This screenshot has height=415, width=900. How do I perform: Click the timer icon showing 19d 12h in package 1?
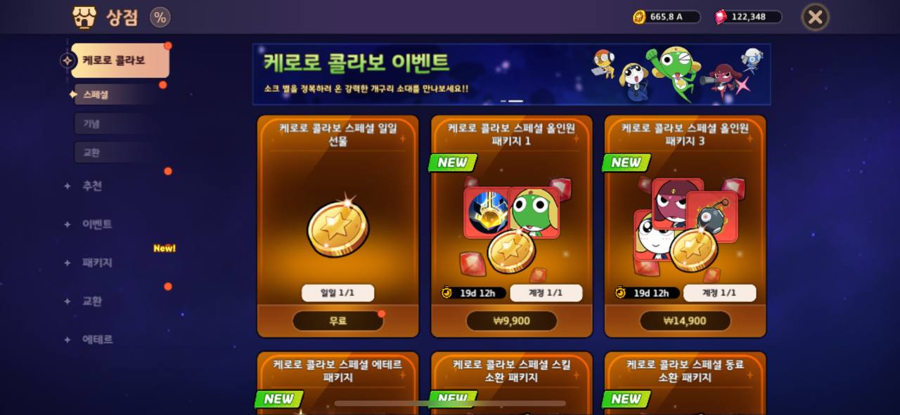click(446, 293)
